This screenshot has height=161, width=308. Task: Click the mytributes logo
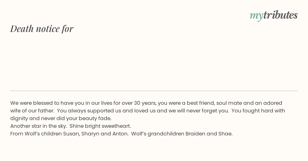(274, 15)
